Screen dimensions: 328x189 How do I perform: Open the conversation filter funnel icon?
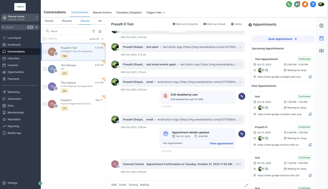tap(94, 31)
